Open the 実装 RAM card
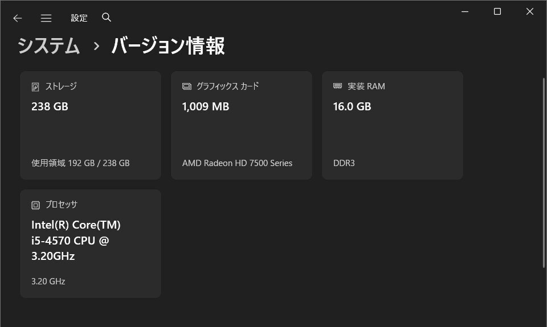 tap(393, 125)
